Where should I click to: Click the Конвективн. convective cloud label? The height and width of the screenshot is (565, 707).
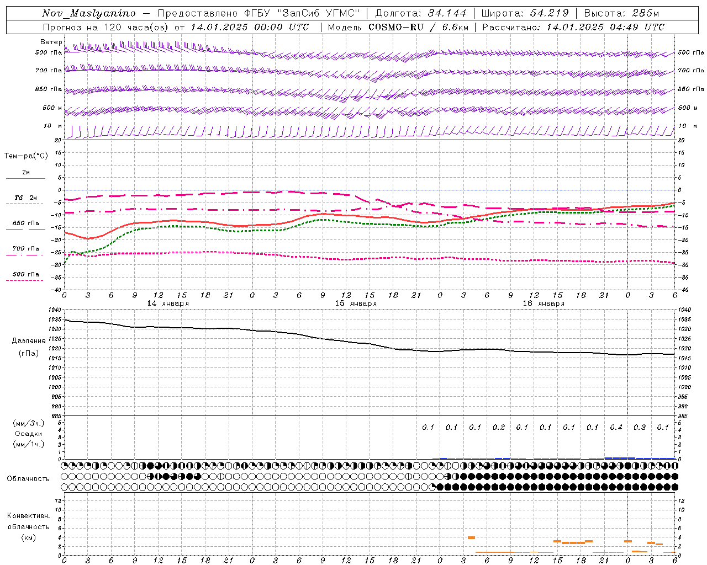point(28,516)
